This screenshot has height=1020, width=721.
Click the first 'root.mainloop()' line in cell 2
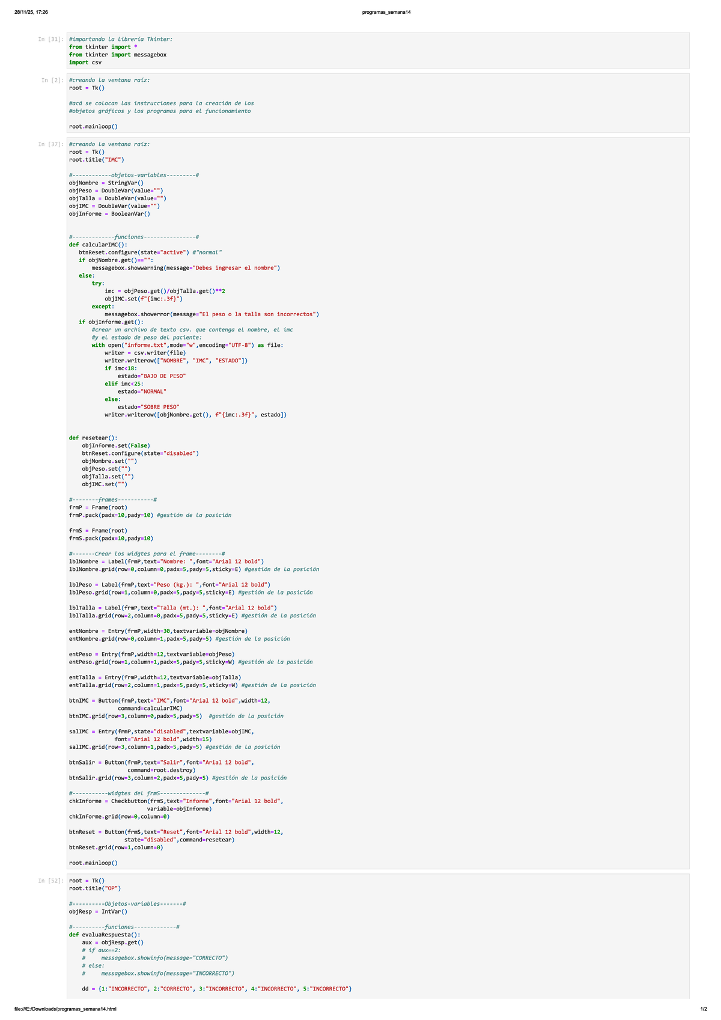tap(93, 127)
